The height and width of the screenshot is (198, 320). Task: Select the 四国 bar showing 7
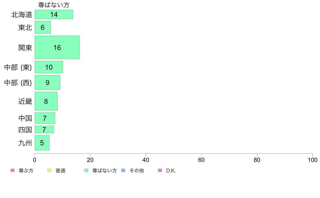coord(44,129)
